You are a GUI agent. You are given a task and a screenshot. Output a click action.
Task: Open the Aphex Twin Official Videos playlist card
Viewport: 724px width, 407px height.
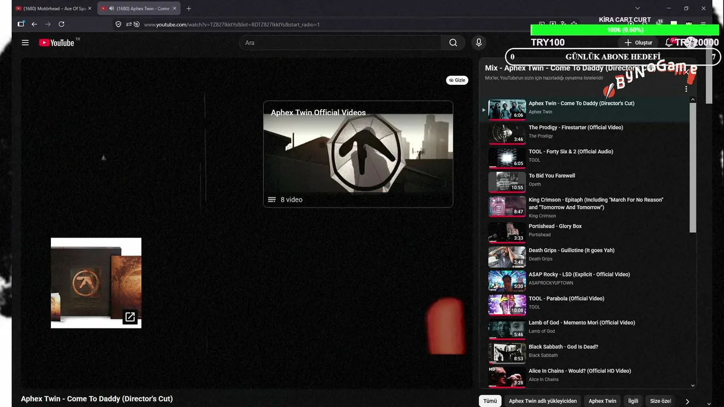point(358,154)
